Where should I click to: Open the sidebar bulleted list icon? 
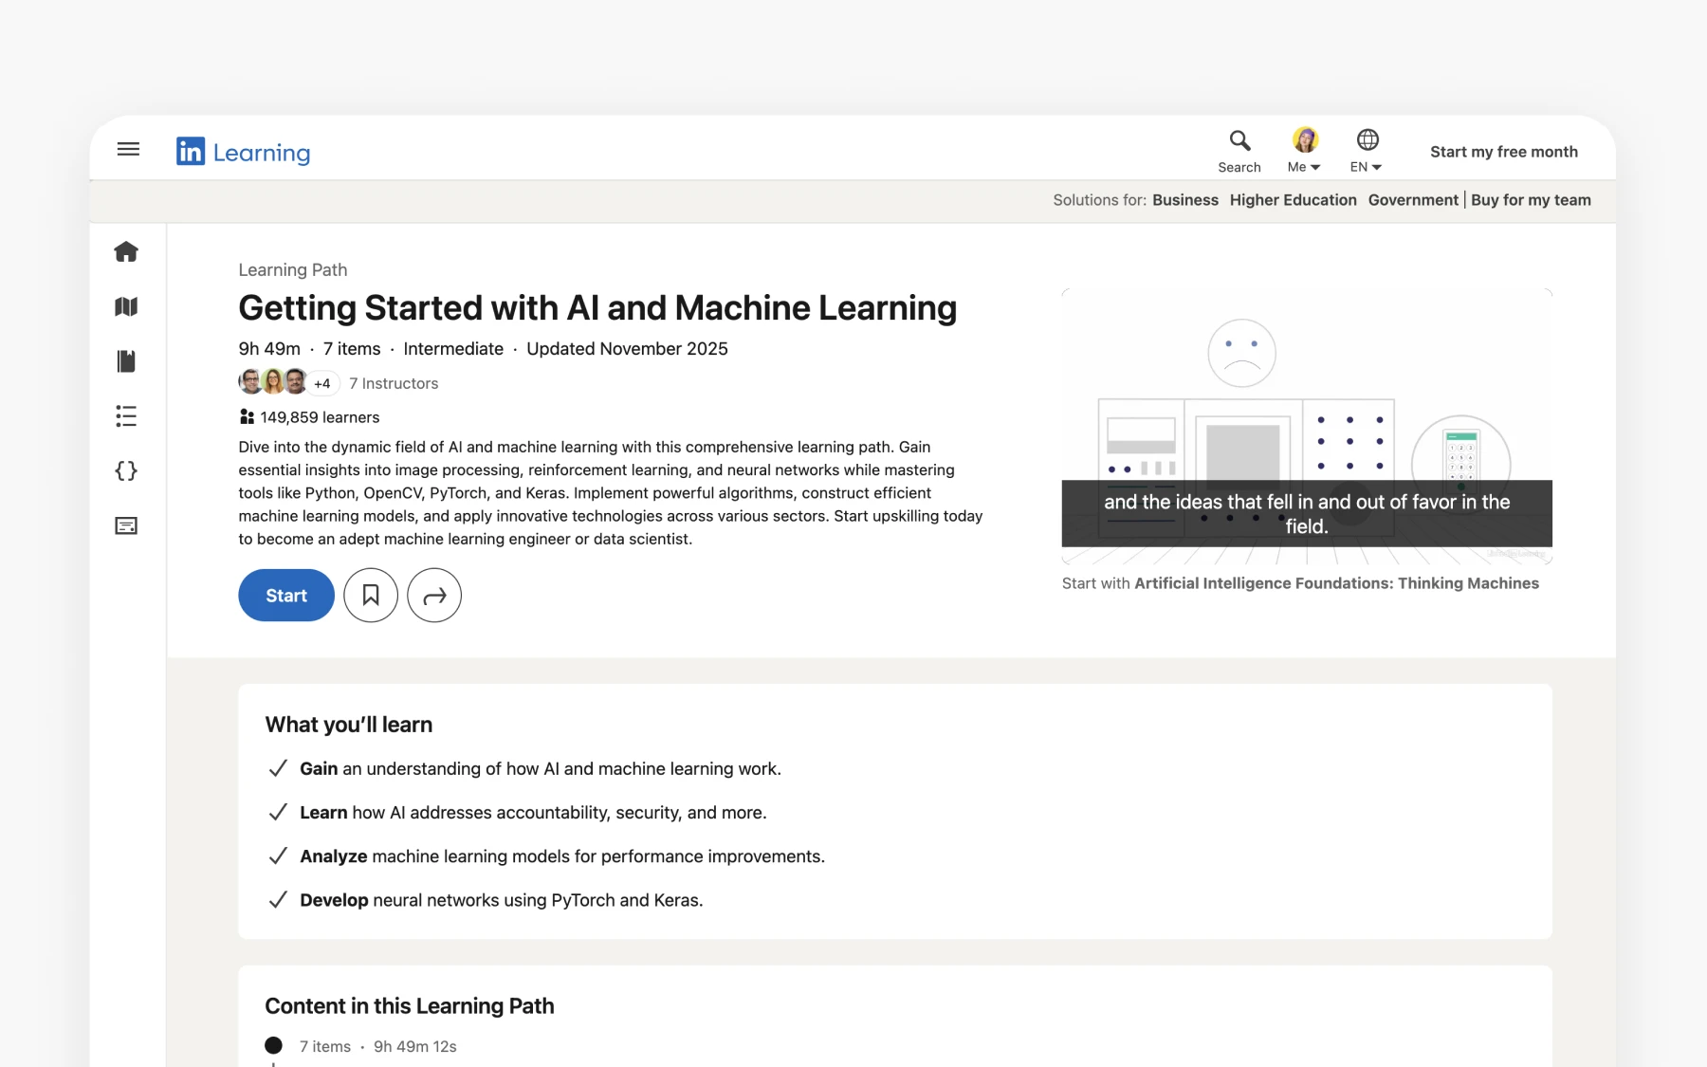(126, 416)
